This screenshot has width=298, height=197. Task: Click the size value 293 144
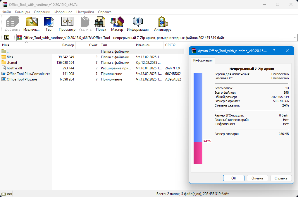68,68
